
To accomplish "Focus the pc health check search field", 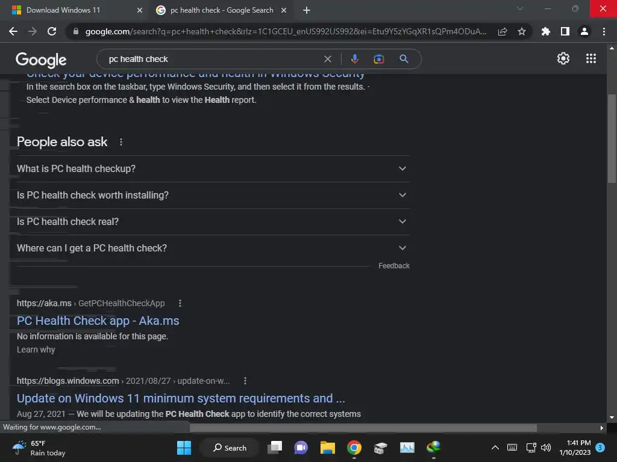I will [x=213, y=59].
